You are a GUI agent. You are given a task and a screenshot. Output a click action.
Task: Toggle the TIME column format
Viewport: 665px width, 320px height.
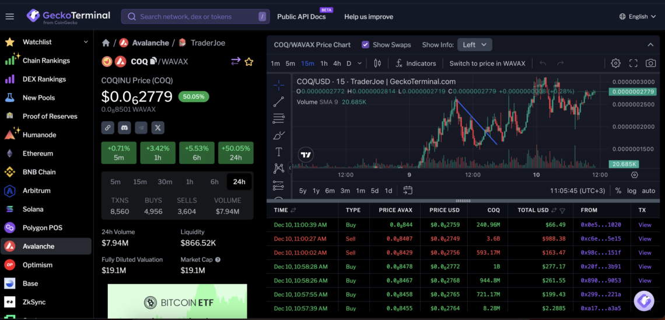(x=293, y=210)
